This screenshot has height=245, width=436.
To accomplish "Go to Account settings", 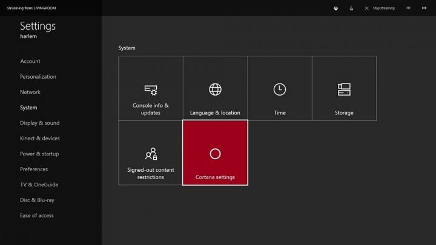I will click(x=30, y=61).
